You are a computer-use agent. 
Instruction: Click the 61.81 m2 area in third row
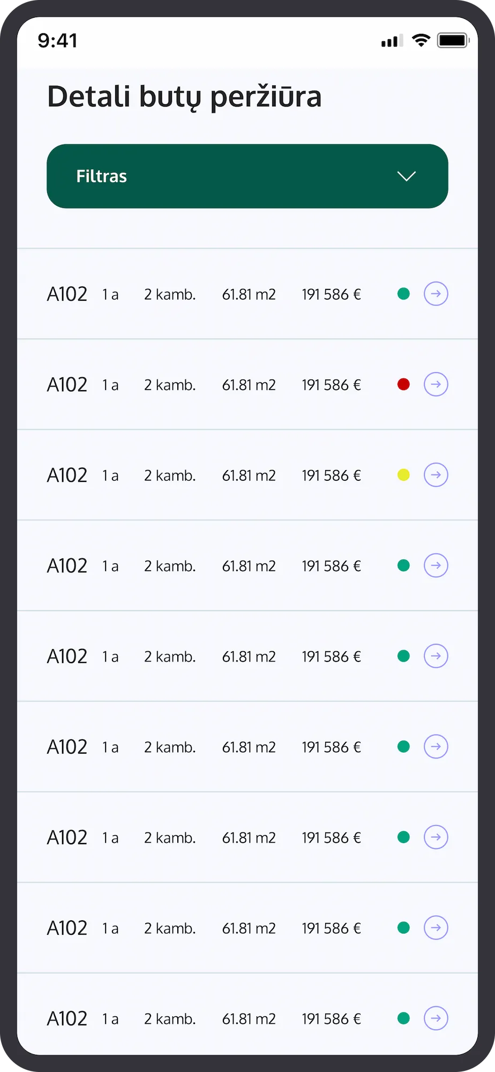point(249,475)
